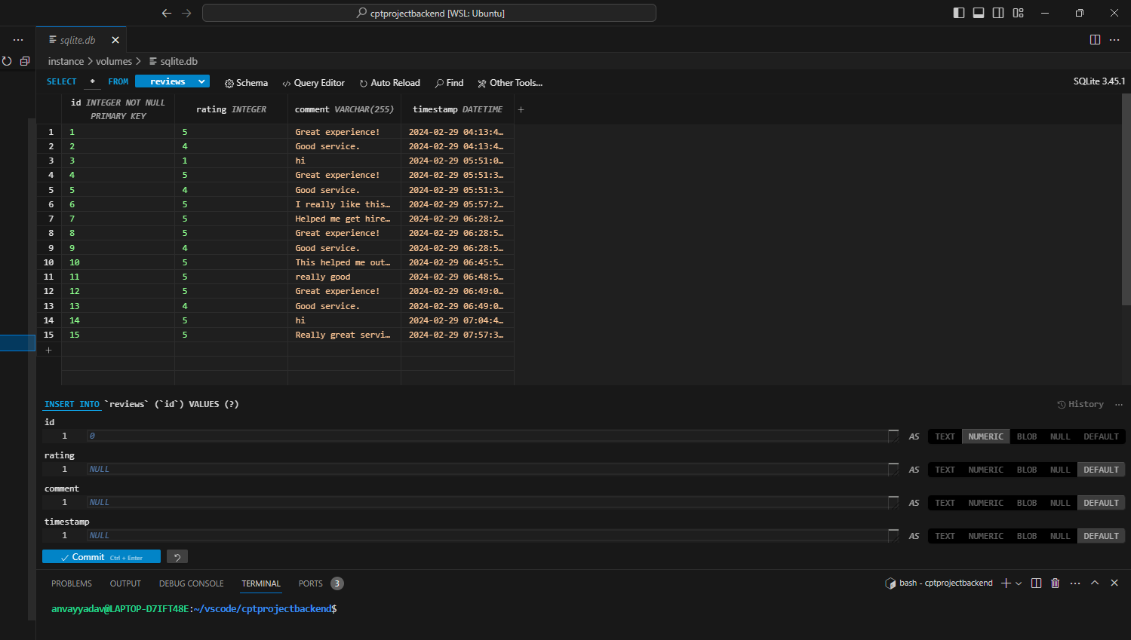Expand the comment input editor icon
Screen dimensions: 1131x640
tap(893, 502)
